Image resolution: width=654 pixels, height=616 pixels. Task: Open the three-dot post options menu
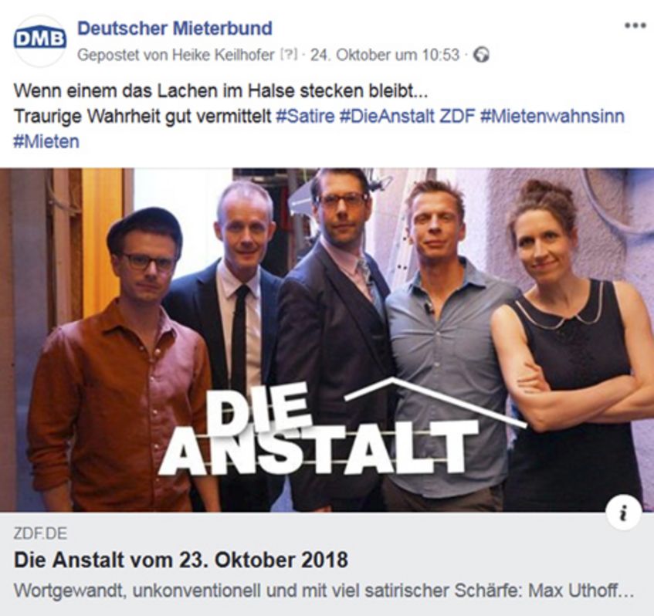pyautogui.click(x=635, y=25)
